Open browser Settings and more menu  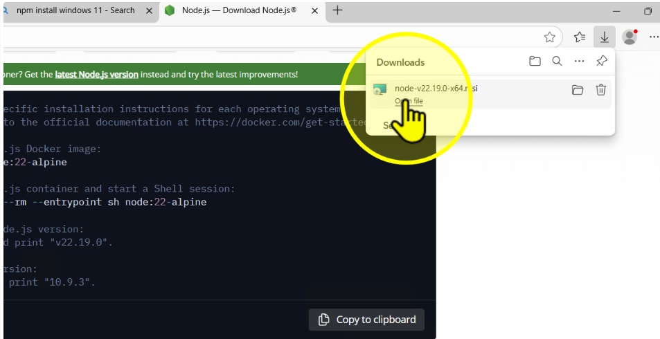(654, 37)
